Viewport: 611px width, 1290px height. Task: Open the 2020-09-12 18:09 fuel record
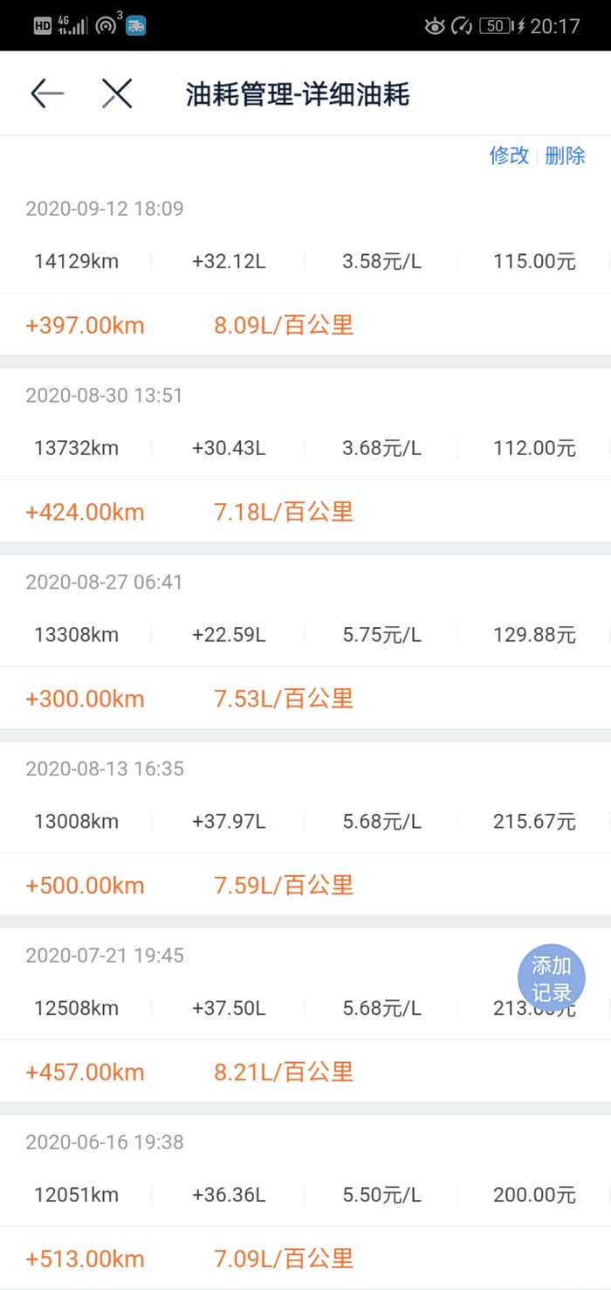click(105, 209)
